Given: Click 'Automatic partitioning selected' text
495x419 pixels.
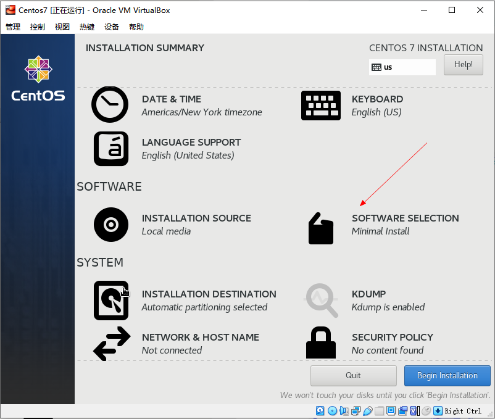Looking at the screenshot, I should [204, 307].
